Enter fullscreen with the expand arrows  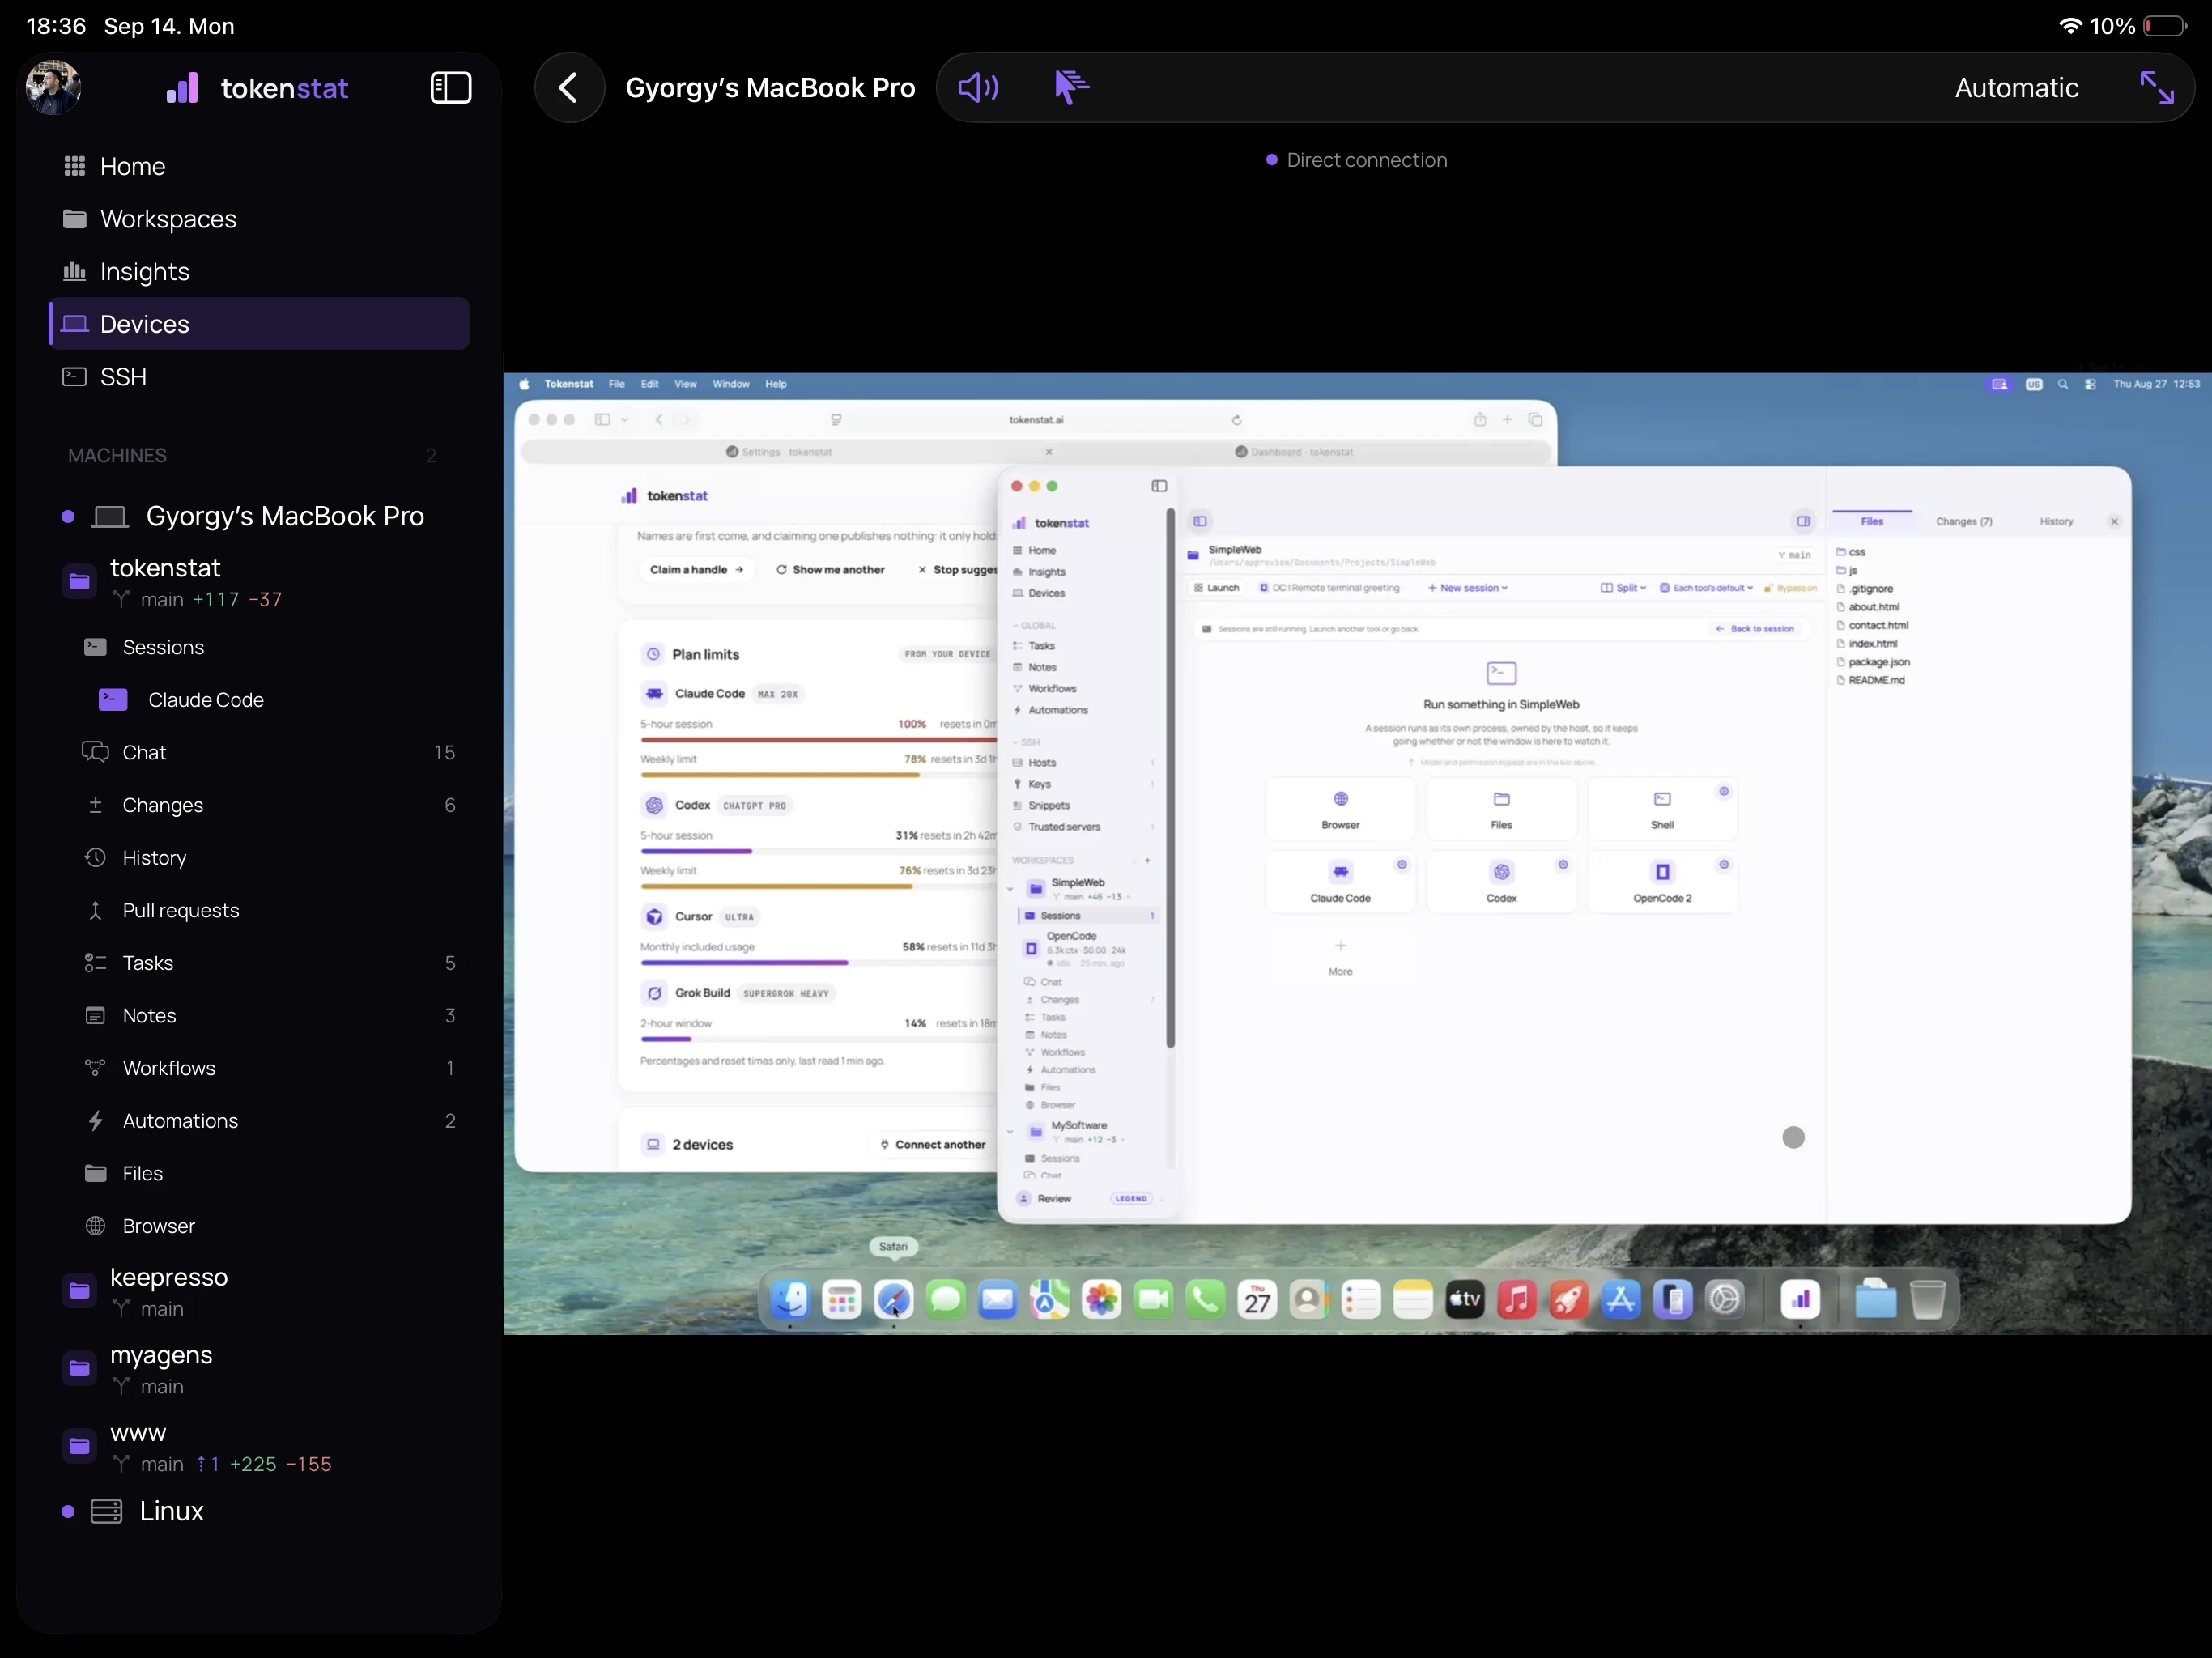pos(2157,88)
